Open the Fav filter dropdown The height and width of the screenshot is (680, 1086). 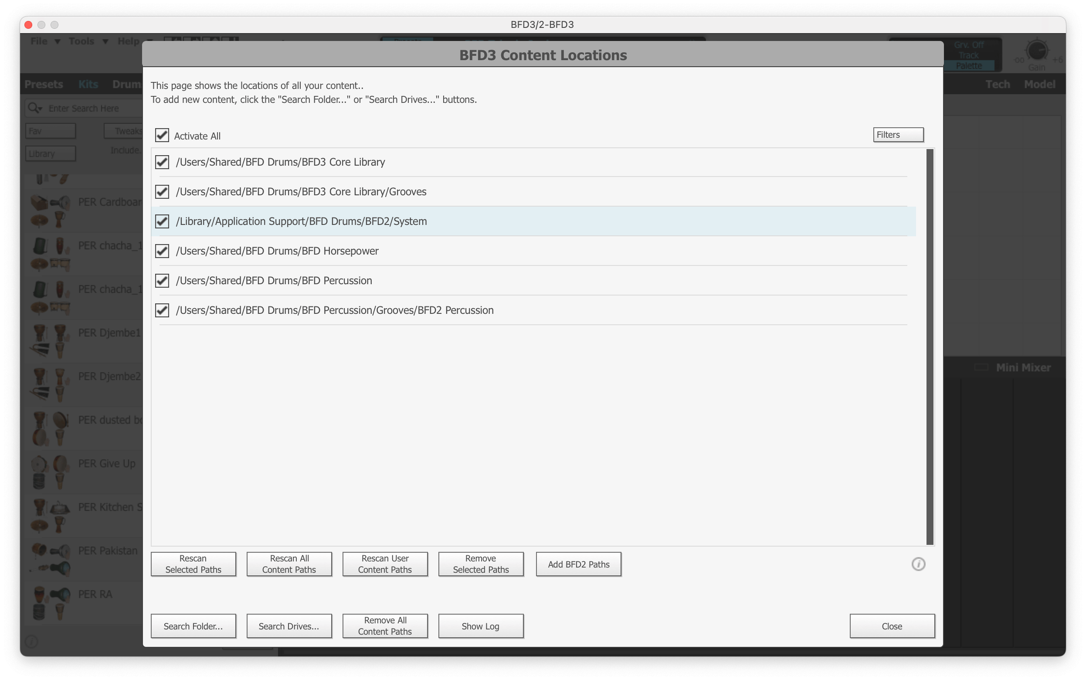coord(51,131)
